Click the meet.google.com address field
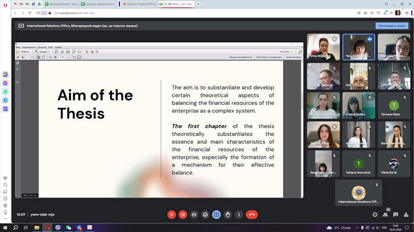The height and width of the screenshot is (232, 414). click(x=74, y=13)
